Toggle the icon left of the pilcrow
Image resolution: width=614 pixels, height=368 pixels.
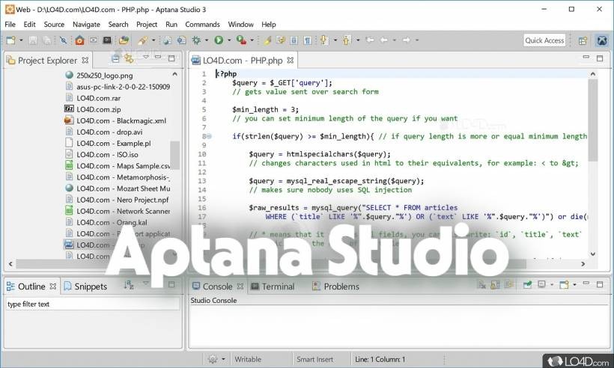(294, 40)
